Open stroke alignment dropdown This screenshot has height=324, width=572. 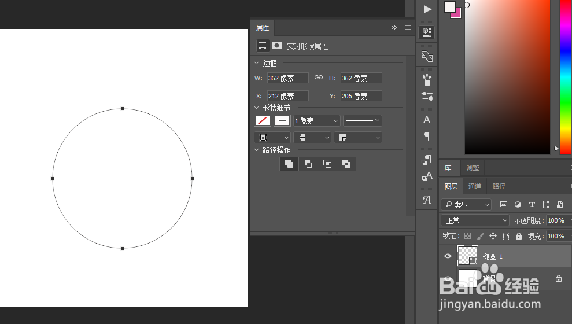272,138
